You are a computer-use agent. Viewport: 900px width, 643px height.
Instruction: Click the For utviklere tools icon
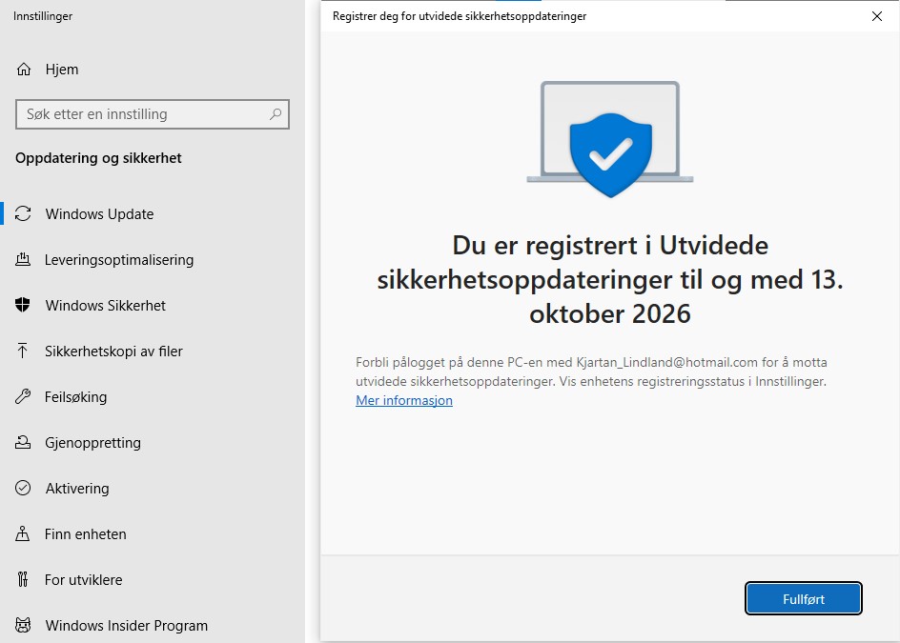(23, 579)
